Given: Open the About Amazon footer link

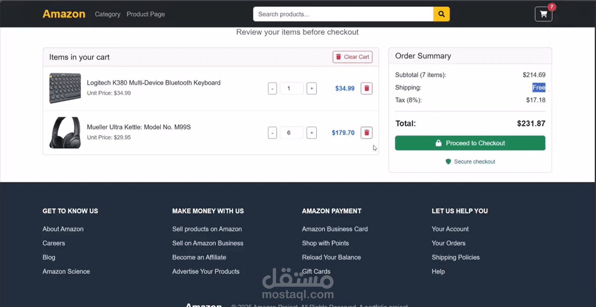Looking at the screenshot, I should (x=63, y=229).
